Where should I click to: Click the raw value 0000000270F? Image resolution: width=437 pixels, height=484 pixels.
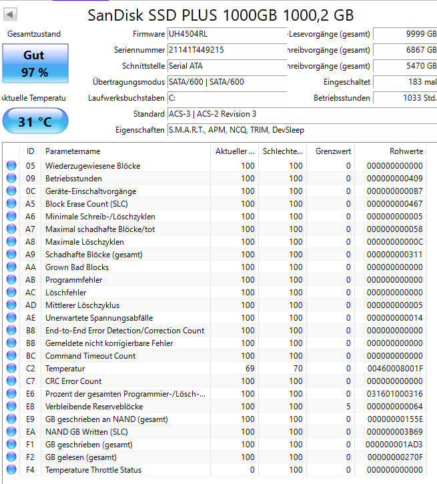pos(395,457)
